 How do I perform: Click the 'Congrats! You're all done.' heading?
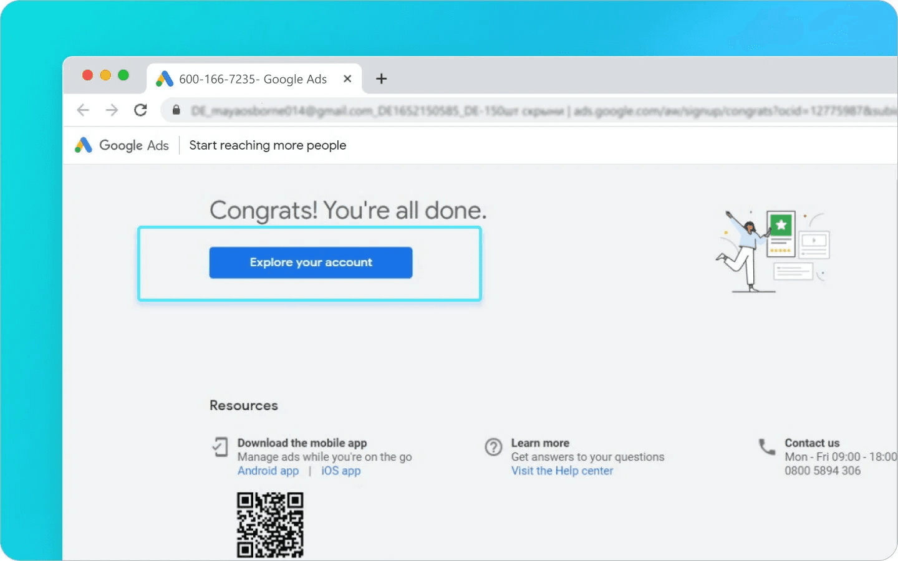coord(348,211)
